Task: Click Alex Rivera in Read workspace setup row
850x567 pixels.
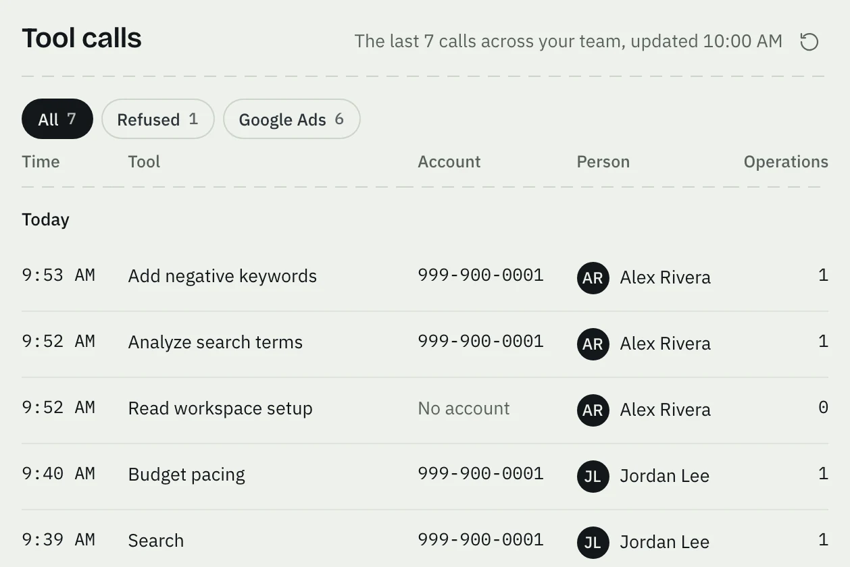Action: 666,410
